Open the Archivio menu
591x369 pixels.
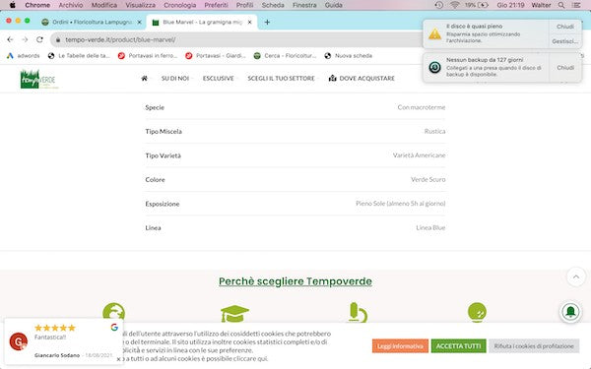(x=71, y=5)
